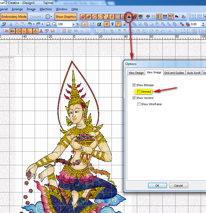Click the Zoom 1:1 magnifier icon
This screenshot has height=213, width=206.
tap(48, 24)
